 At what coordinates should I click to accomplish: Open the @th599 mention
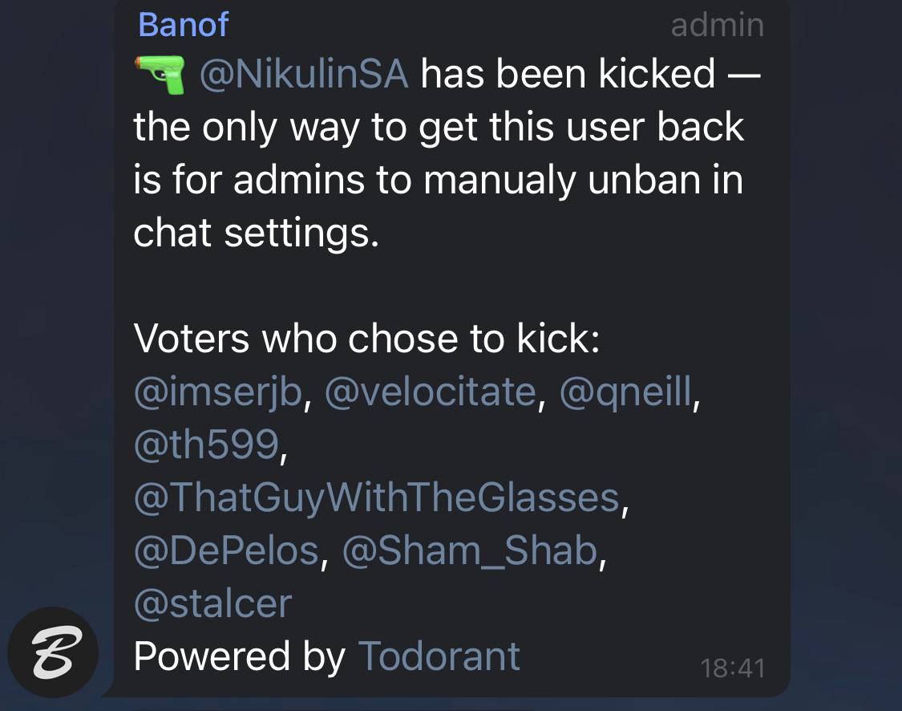(207, 445)
